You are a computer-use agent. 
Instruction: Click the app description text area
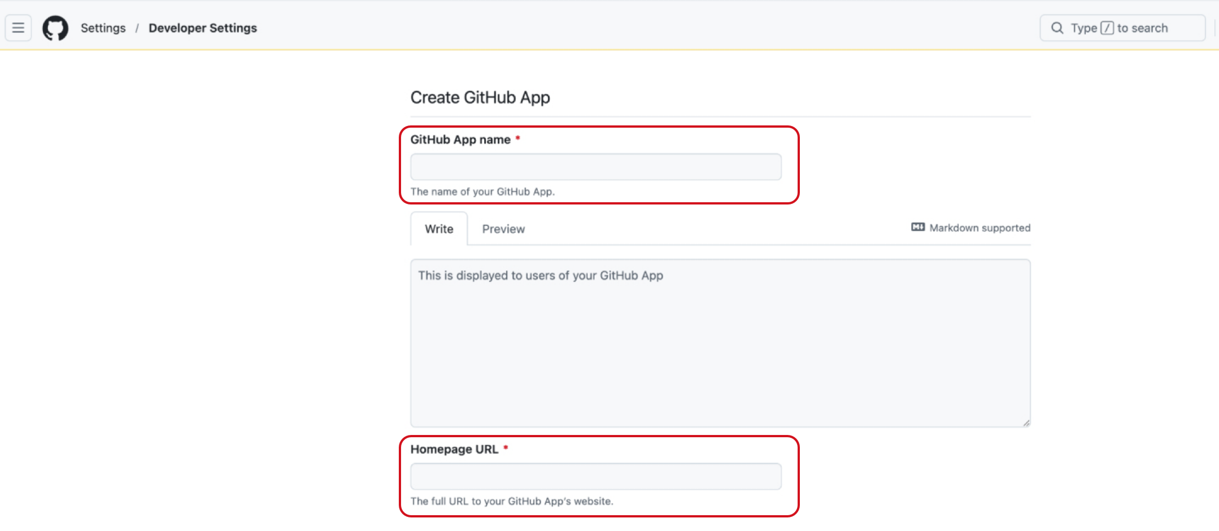(720, 343)
